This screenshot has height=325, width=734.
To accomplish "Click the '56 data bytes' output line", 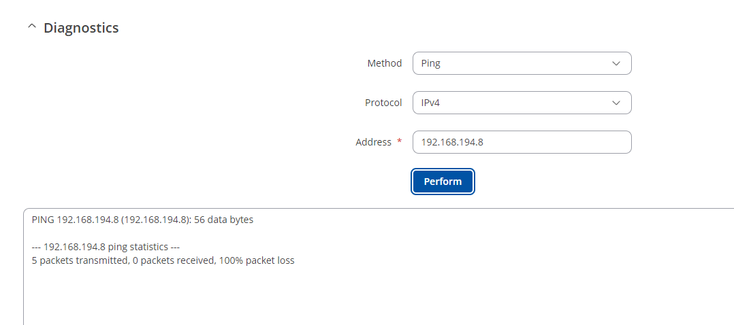I will pos(143,220).
